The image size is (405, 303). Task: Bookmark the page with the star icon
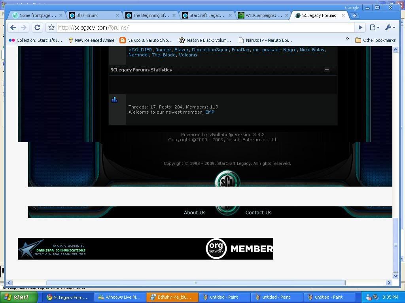(51, 27)
